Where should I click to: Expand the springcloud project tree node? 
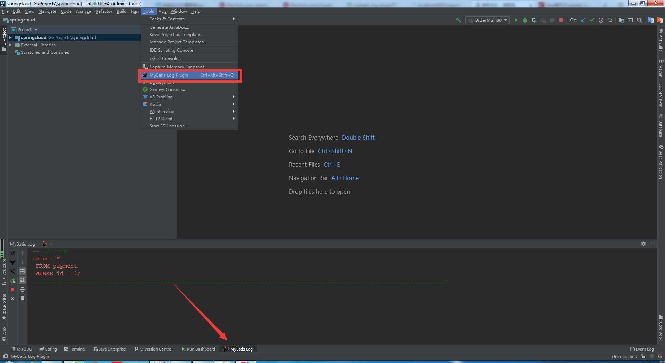pos(10,37)
